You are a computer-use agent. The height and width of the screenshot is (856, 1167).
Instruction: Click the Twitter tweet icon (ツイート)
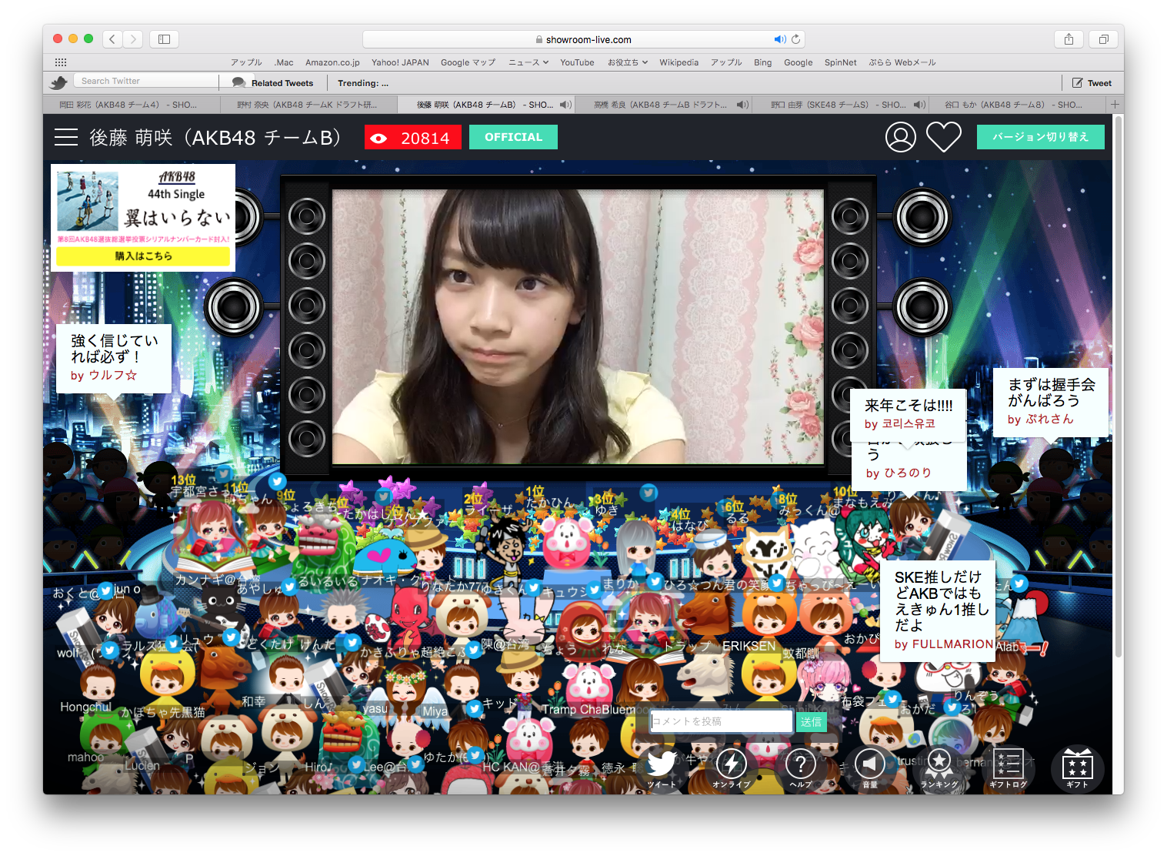pyautogui.click(x=662, y=768)
